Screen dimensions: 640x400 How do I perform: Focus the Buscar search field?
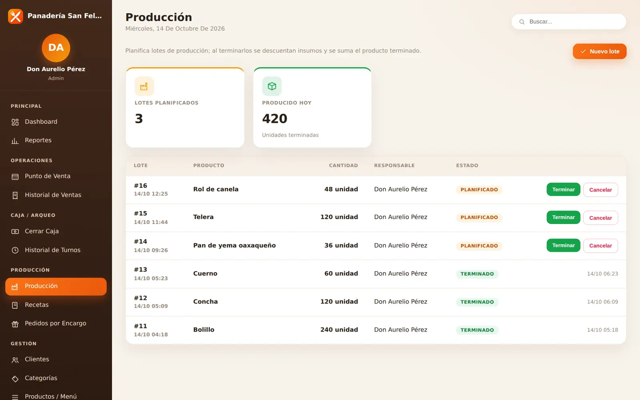pos(569,22)
